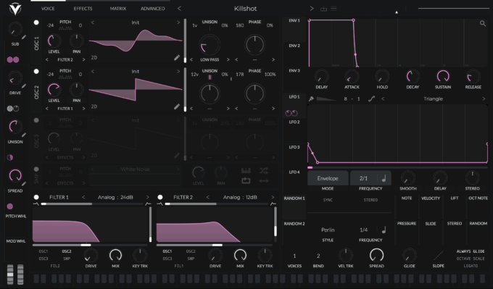Click the VOICES count value 1
Viewport: 493px width, 289px height.
click(x=294, y=256)
